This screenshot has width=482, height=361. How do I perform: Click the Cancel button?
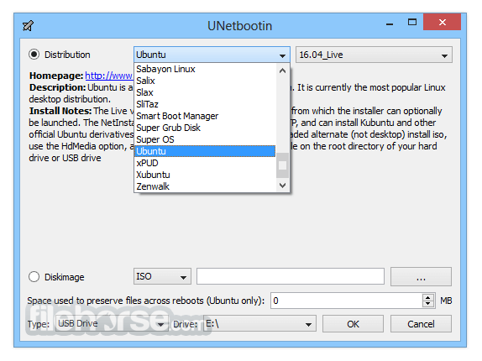421,324
